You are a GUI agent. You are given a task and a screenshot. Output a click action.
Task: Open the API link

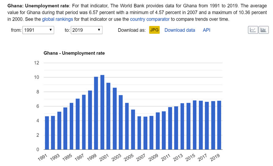[206, 30]
